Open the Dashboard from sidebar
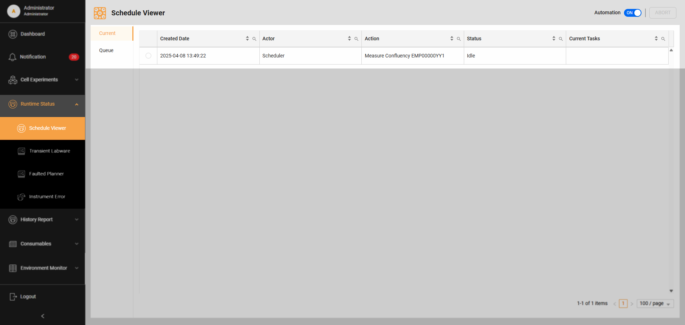Screen dimensions: 685x325 32,34
